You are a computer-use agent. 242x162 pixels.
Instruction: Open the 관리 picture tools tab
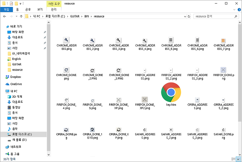pyautogui.click(x=54, y=9)
